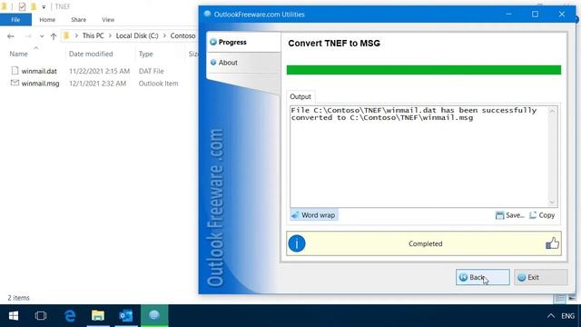Show hidden system tray icons
This screenshot has height=327, width=581.
[x=551, y=316]
